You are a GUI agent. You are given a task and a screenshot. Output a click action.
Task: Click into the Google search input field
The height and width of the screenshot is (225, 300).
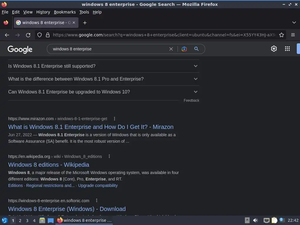pos(109,49)
